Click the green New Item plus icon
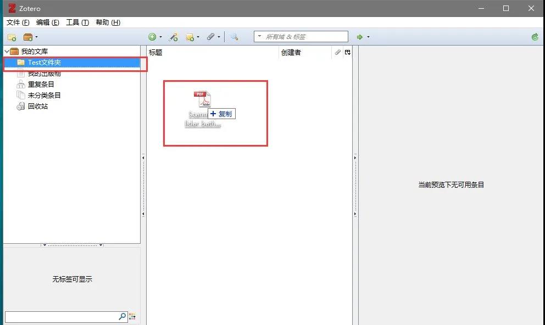The height and width of the screenshot is (325, 545). pos(152,37)
